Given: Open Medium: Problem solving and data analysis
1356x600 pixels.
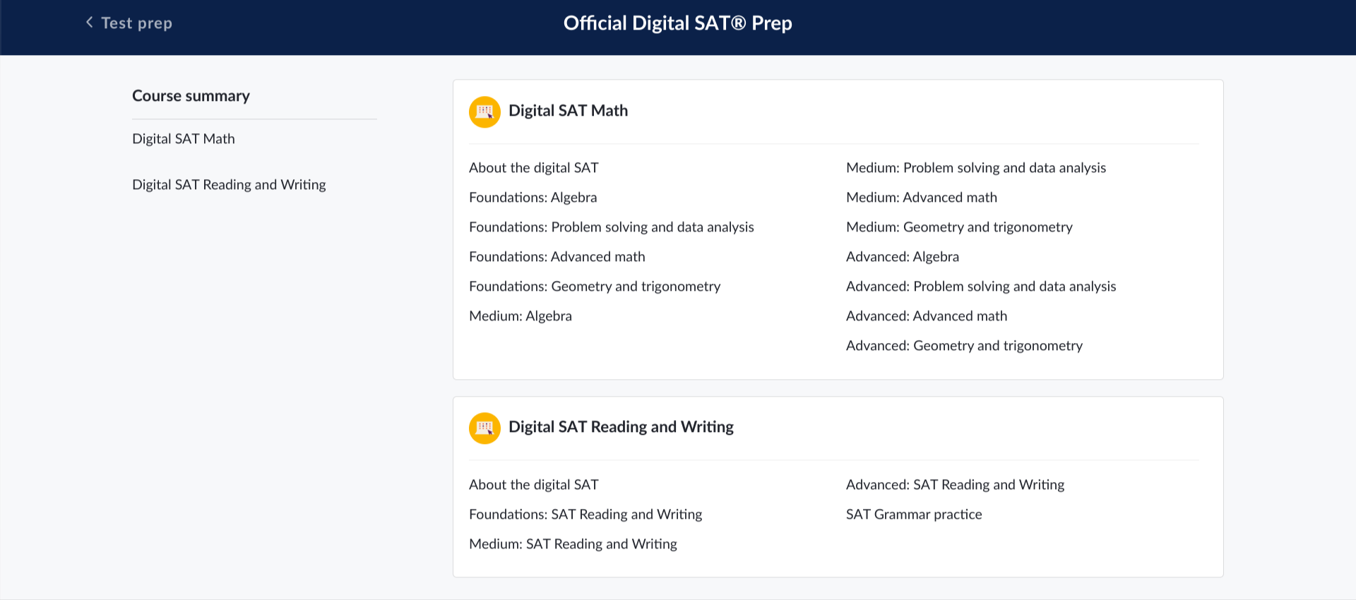Looking at the screenshot, I should point(975,168).
